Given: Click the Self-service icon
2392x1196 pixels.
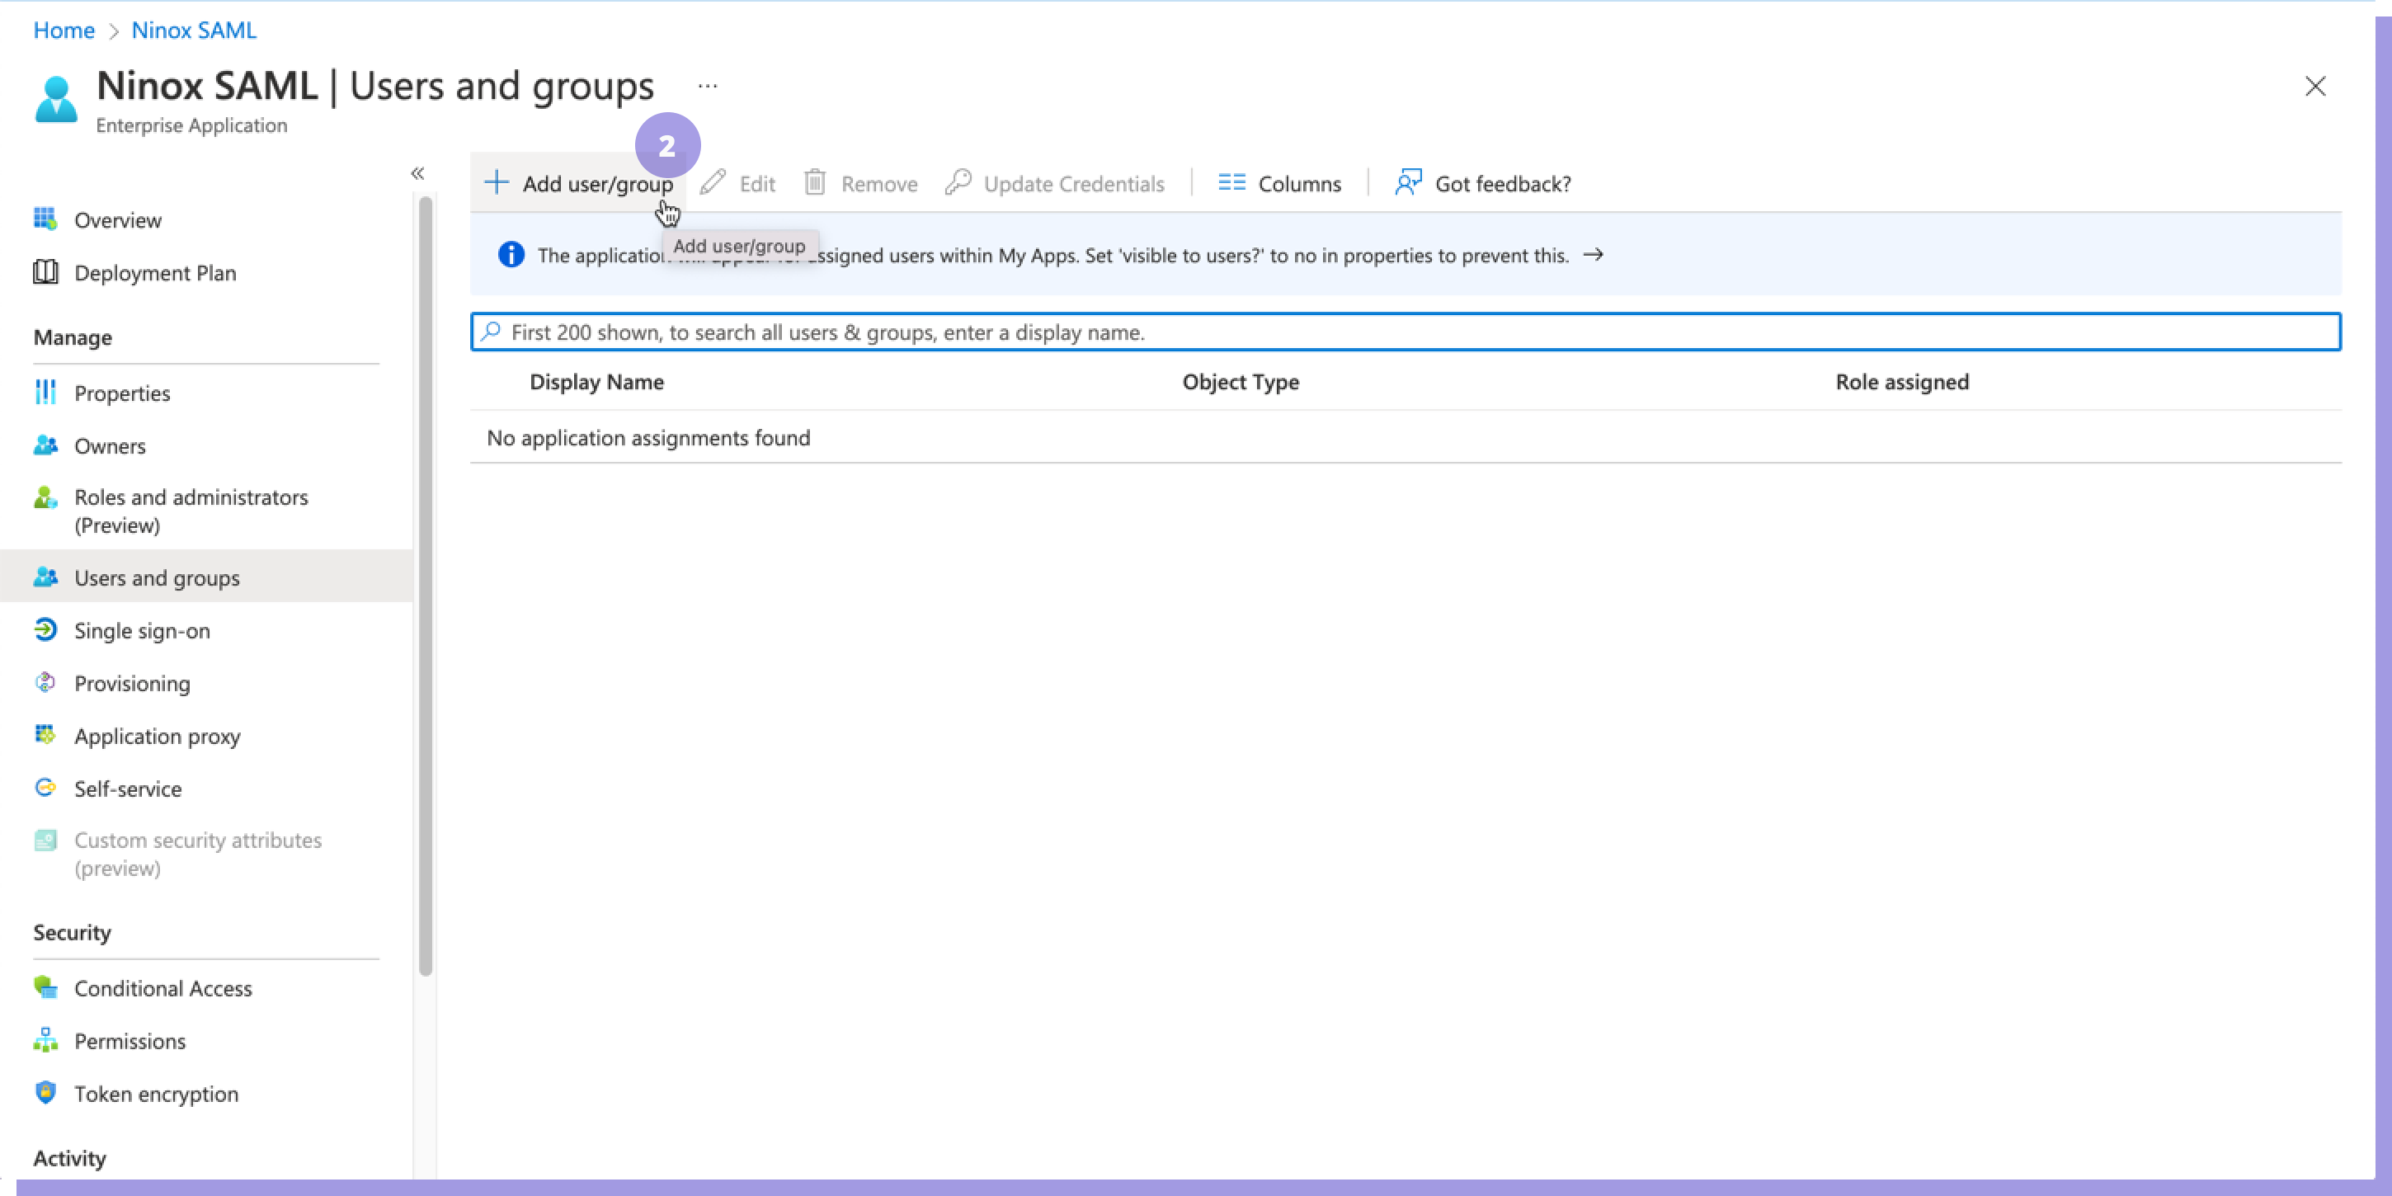Looking at the screenshot, I should click(45, 788).
